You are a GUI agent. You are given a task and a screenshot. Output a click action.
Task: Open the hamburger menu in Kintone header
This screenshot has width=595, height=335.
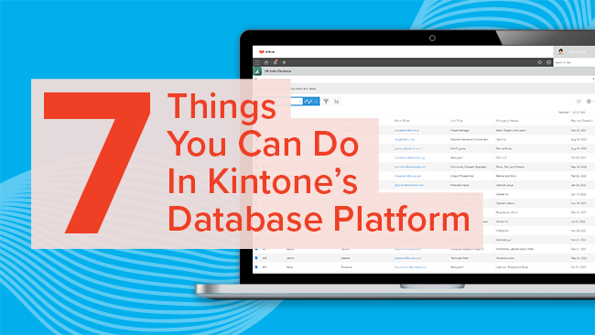(x=257, y=62)
